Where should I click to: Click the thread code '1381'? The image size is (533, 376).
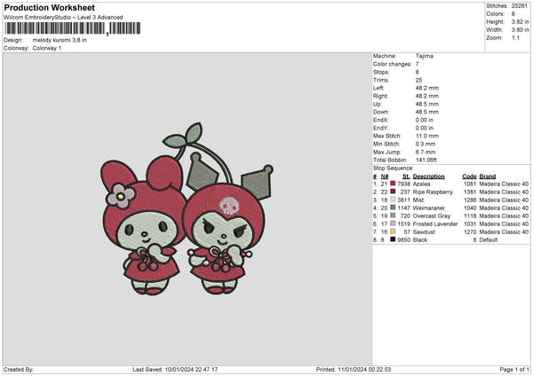click(470, 192)
